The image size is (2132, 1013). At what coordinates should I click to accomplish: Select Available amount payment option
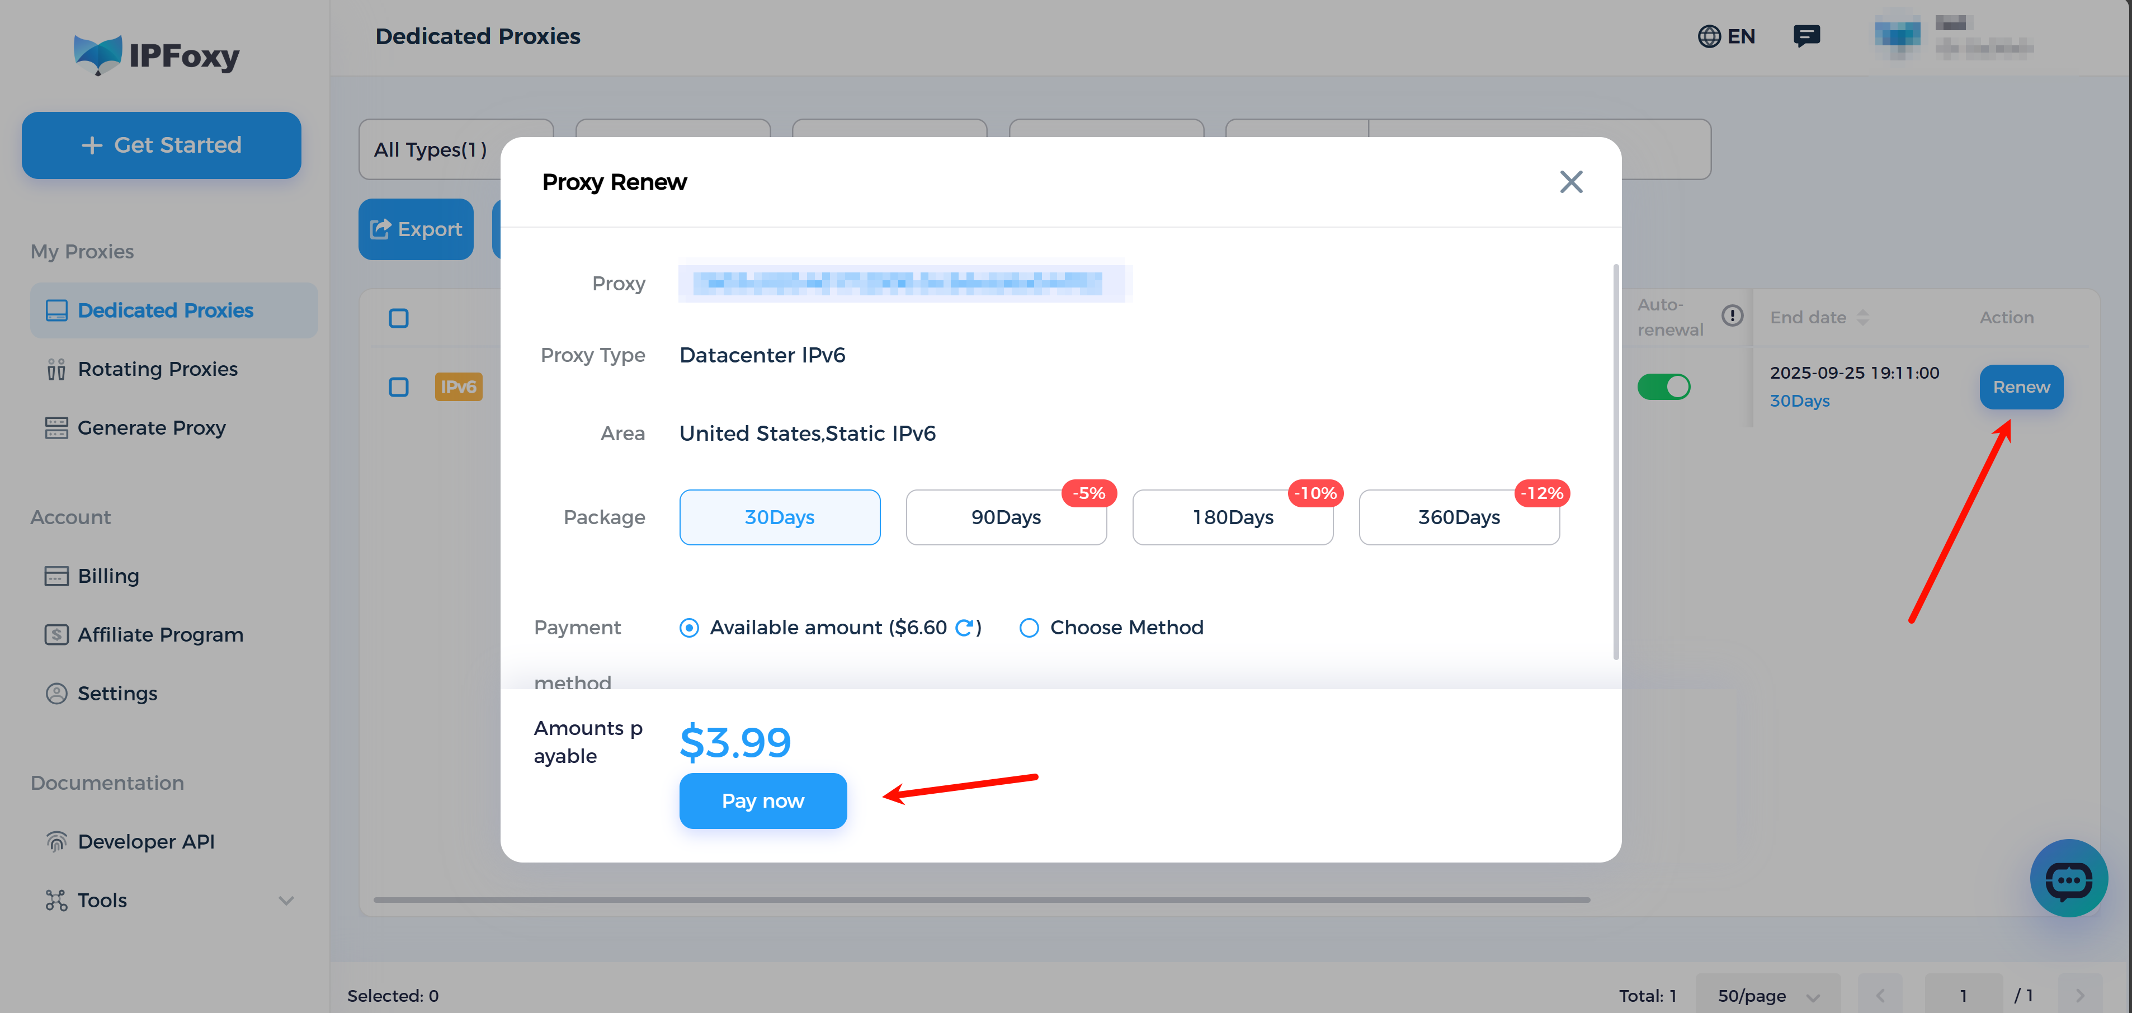(688, 628)
